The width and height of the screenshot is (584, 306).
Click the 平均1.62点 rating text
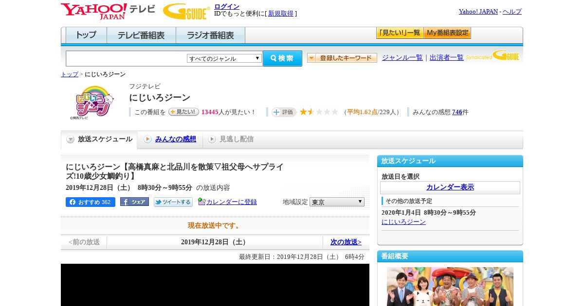pyautogui.click(x=363, y=112)
